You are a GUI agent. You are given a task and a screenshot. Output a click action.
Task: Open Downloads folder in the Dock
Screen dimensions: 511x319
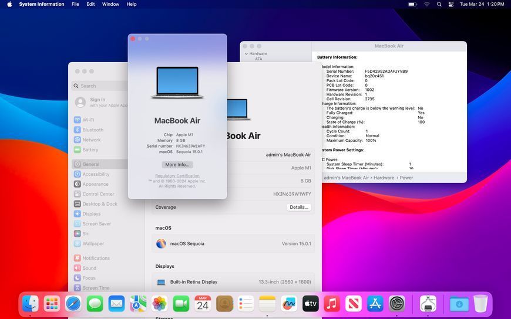click(459, 303)
